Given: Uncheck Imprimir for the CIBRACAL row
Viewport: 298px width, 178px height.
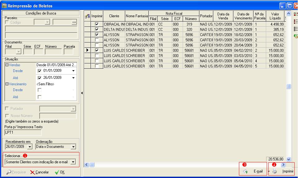Looking at the screenshot, I should click(97, 24).
